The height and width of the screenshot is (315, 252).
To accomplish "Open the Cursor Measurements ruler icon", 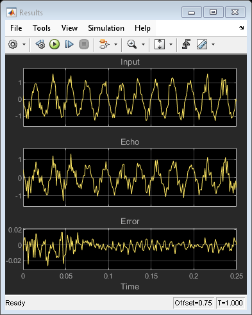I will pos(202,44).
